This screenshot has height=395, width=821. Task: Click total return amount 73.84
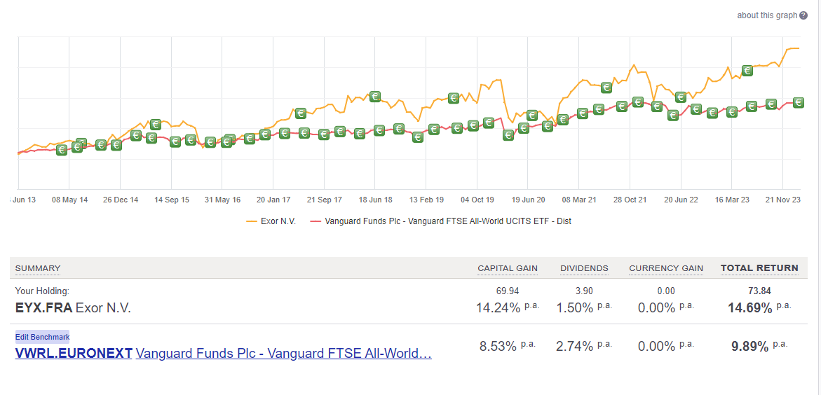tap(760, 291)
